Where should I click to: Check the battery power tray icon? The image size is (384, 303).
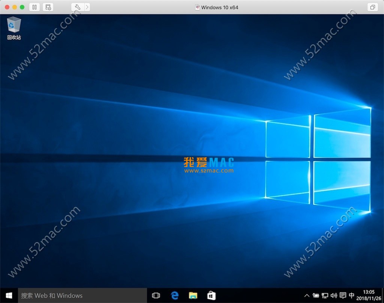pyautogui.click(x=316, y=295)
